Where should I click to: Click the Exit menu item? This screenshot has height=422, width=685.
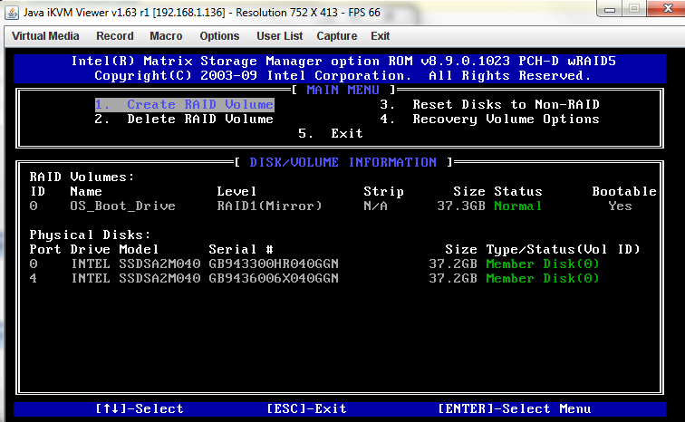[380, 36]
